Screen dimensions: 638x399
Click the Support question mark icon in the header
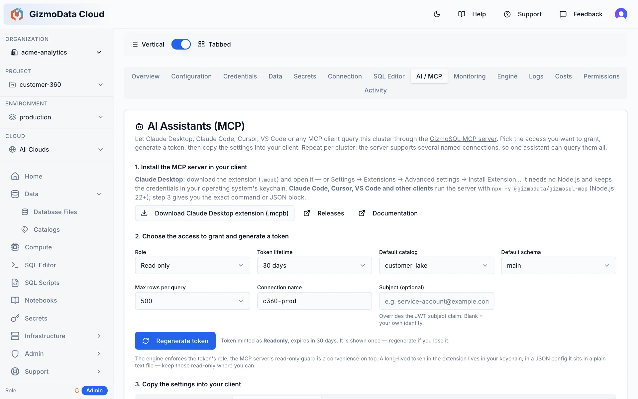tap(507, 14)
